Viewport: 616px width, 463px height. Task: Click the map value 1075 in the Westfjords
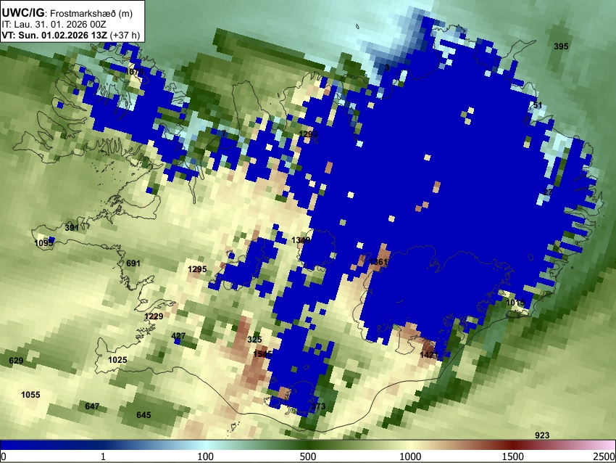(135, 72)
